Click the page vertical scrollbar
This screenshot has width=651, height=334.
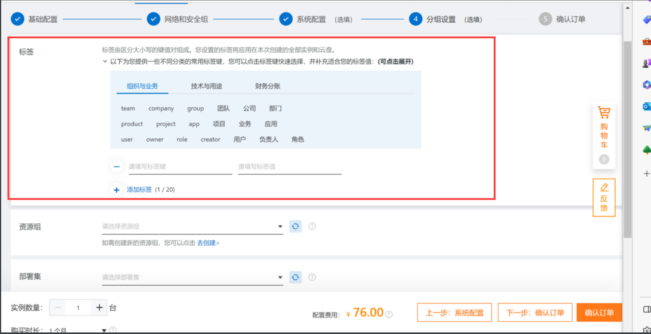(x=627, y=140)
